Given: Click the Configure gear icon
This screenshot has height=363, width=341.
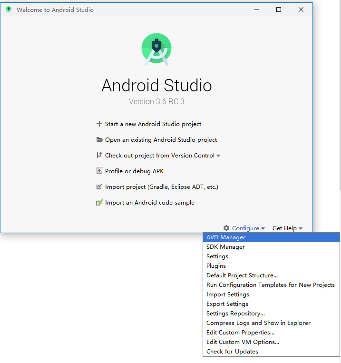Looking at the screenshot, I should coord(226,228).
